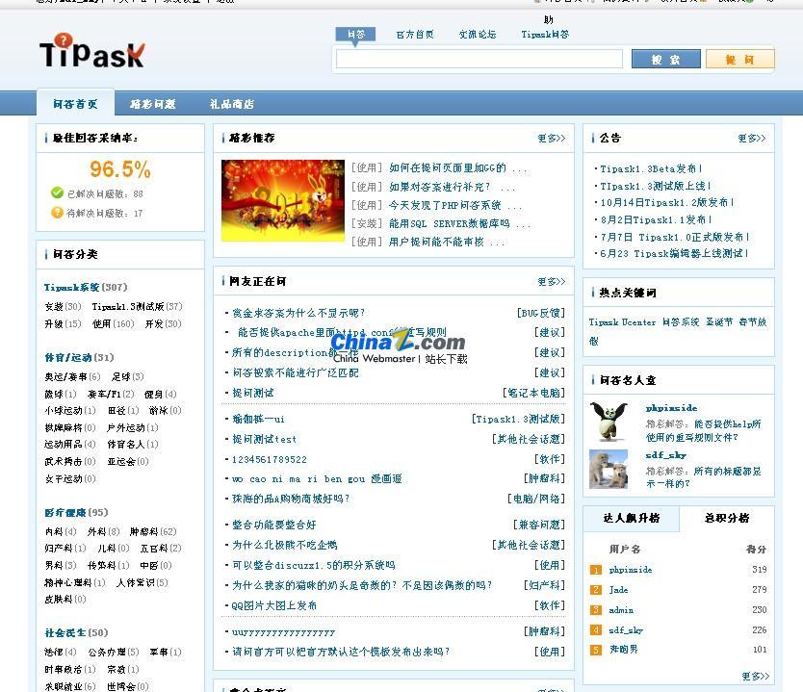Click the Tipask logo

click(91, 53)
